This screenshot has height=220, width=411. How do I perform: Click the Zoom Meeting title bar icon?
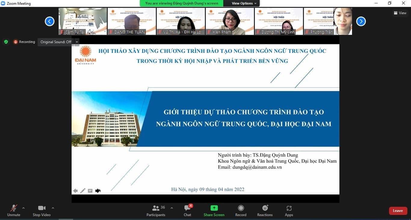click(3, 3)
